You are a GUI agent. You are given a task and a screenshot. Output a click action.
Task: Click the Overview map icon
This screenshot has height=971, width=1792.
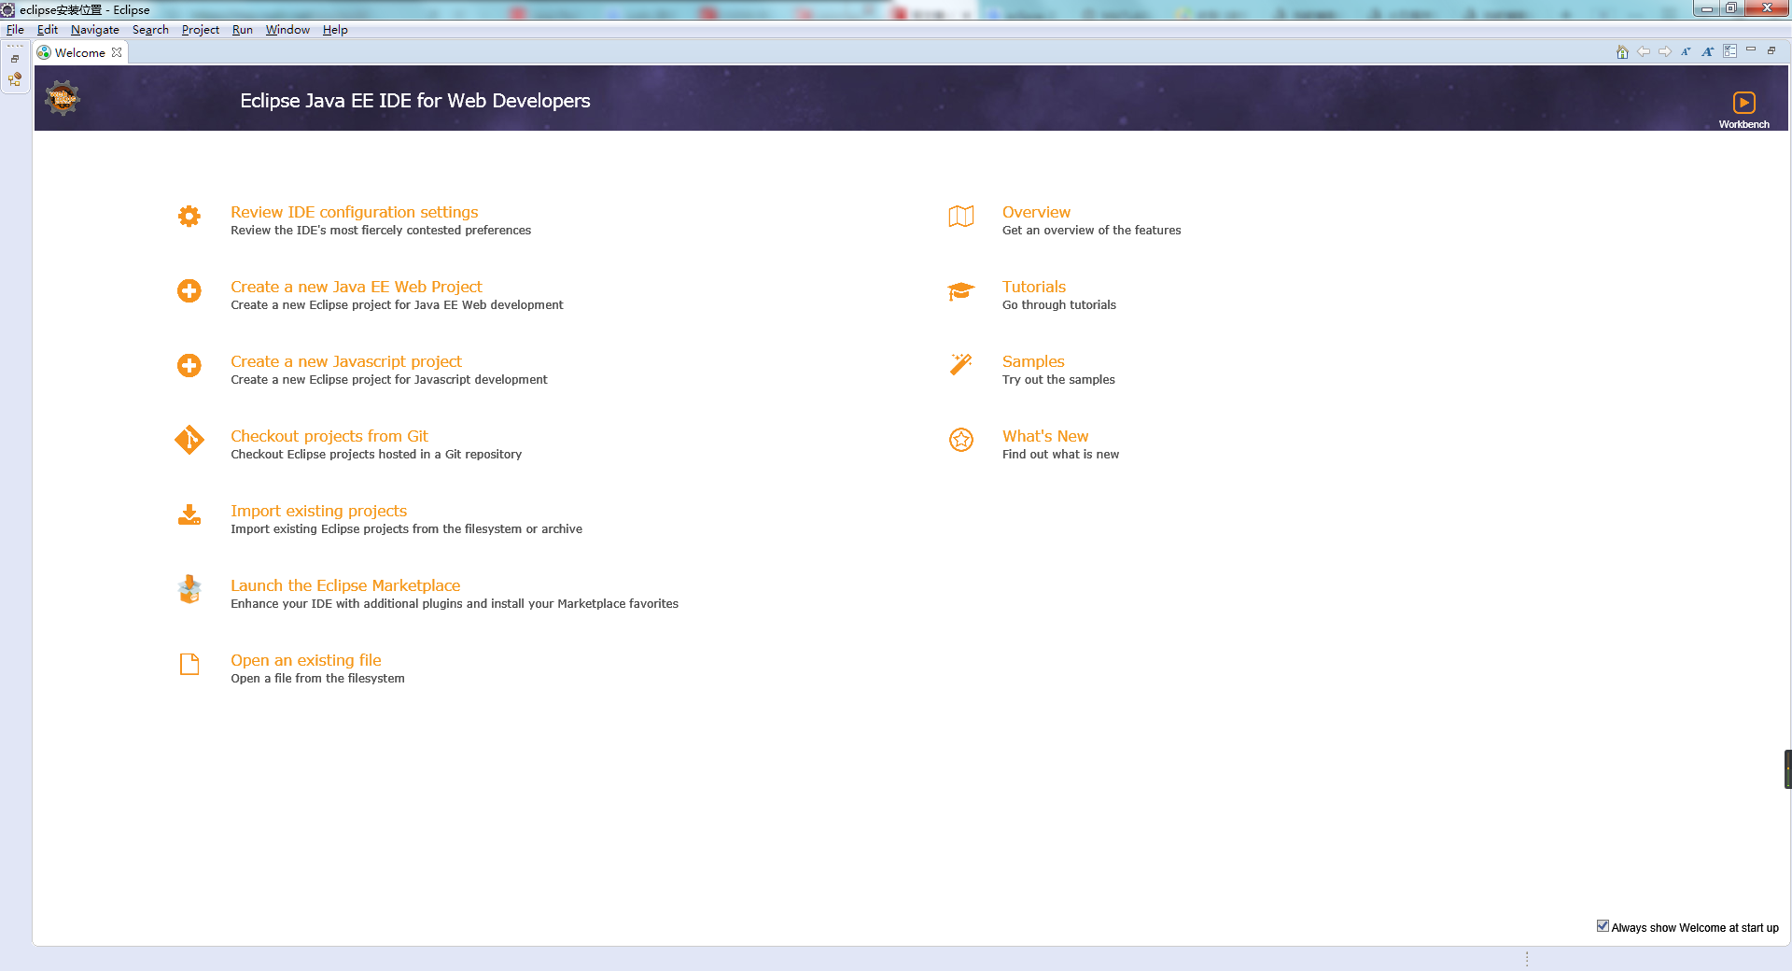(x=961, y=217)
